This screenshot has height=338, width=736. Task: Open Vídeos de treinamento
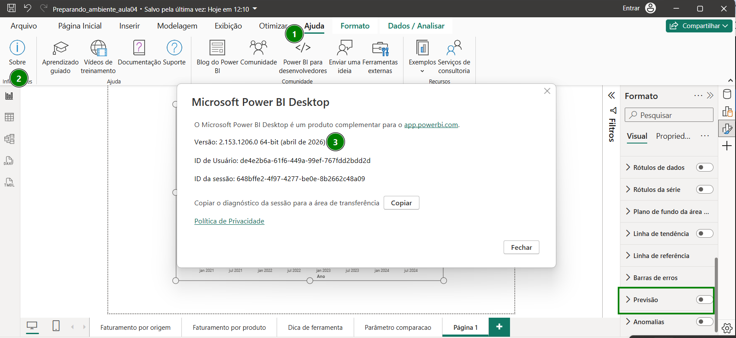98,57
